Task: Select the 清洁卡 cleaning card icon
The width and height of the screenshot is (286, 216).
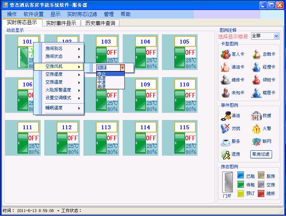Action: pyautogui.click(x=225, y=67)
